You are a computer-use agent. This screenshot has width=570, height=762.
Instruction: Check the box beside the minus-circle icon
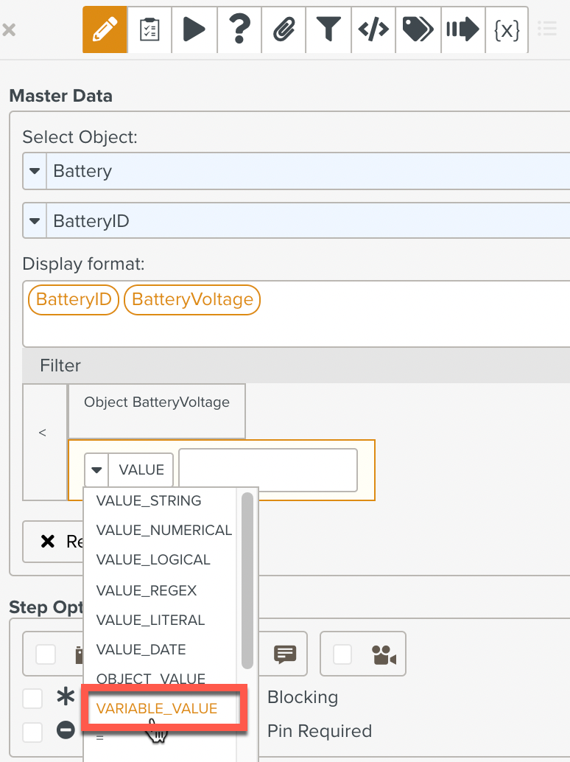32,731
